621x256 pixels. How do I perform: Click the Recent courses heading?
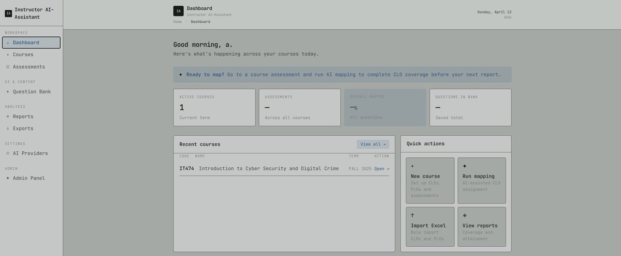pyautogui.click(x=199, y=145)
